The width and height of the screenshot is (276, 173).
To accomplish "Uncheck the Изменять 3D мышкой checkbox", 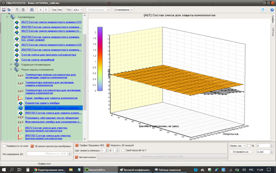I will [x=108, y=145].
